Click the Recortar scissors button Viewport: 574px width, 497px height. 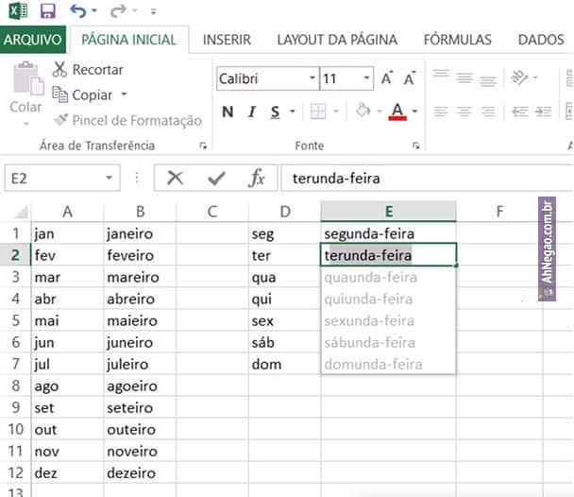point(88,70)
